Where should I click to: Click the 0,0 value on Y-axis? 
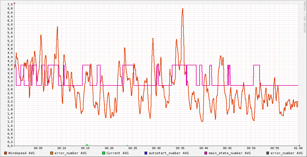(x=10, y=146)
